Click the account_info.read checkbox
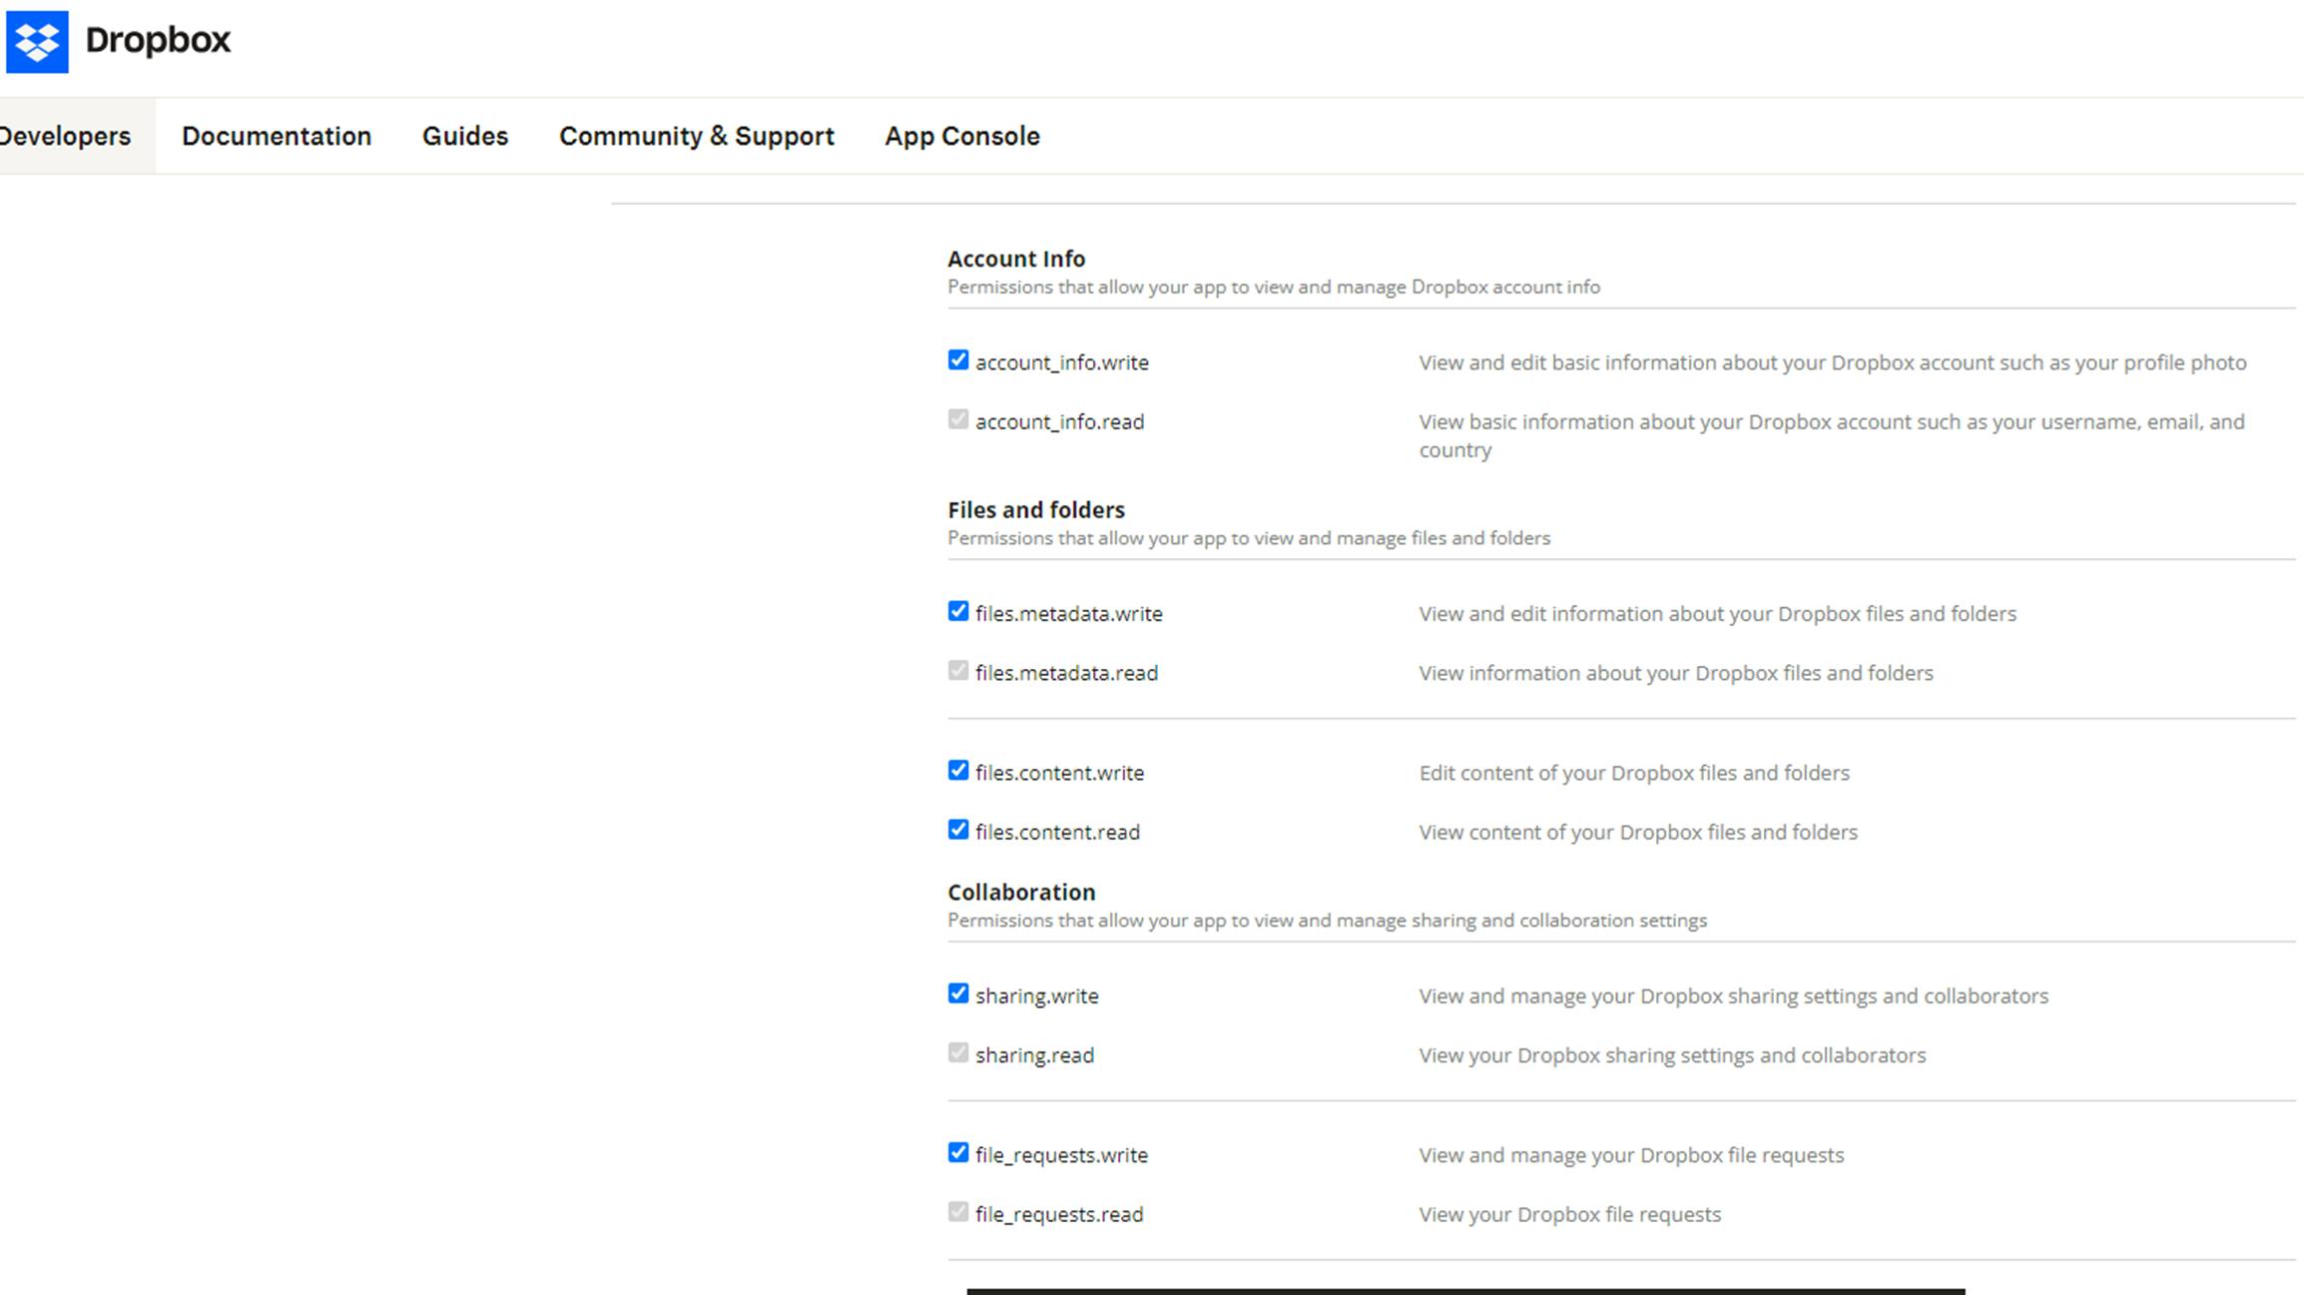Screen dimensions: 2304x1295 958,419
